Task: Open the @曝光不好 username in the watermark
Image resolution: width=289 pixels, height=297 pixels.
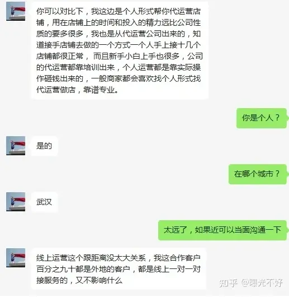Action: 262,283
